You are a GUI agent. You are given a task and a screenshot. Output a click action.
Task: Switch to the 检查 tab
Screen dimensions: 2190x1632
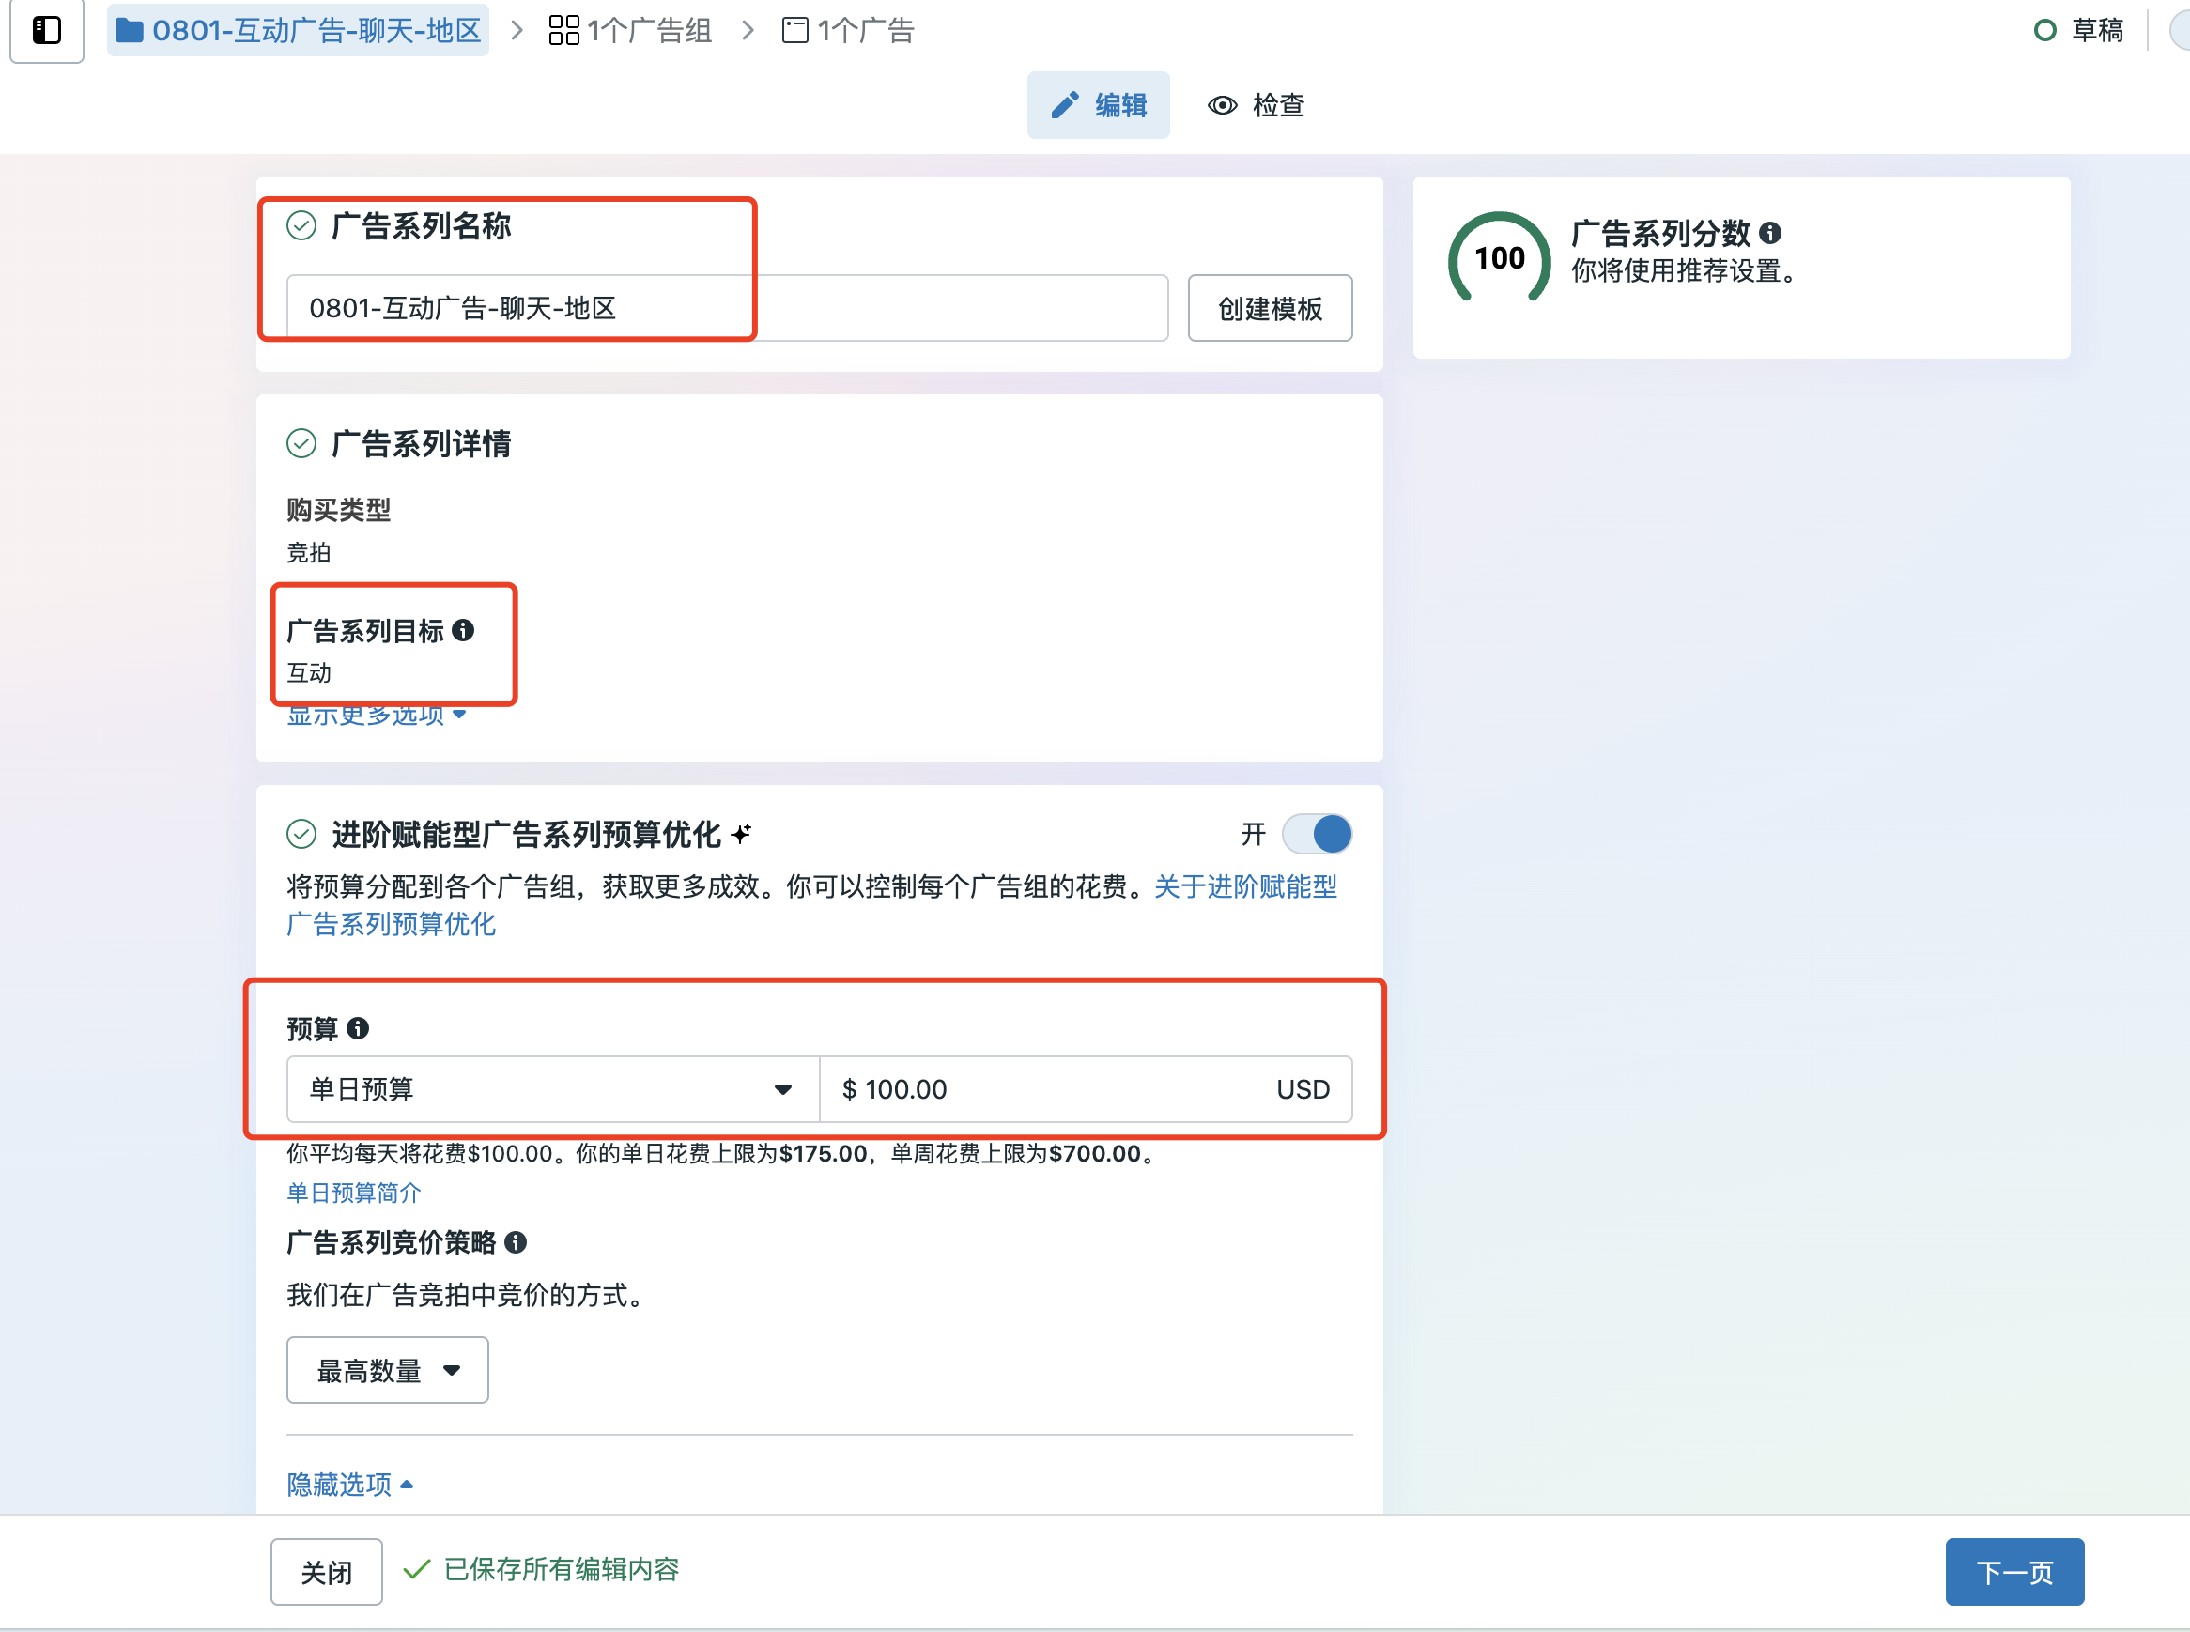[x=1257, y=105]
